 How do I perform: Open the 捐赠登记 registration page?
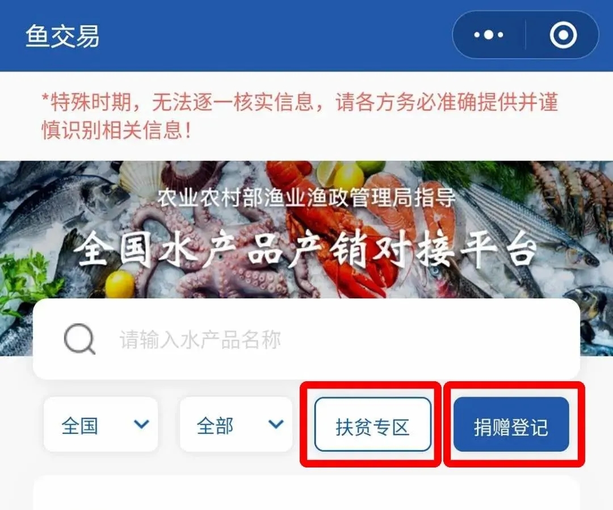point(511,424)
